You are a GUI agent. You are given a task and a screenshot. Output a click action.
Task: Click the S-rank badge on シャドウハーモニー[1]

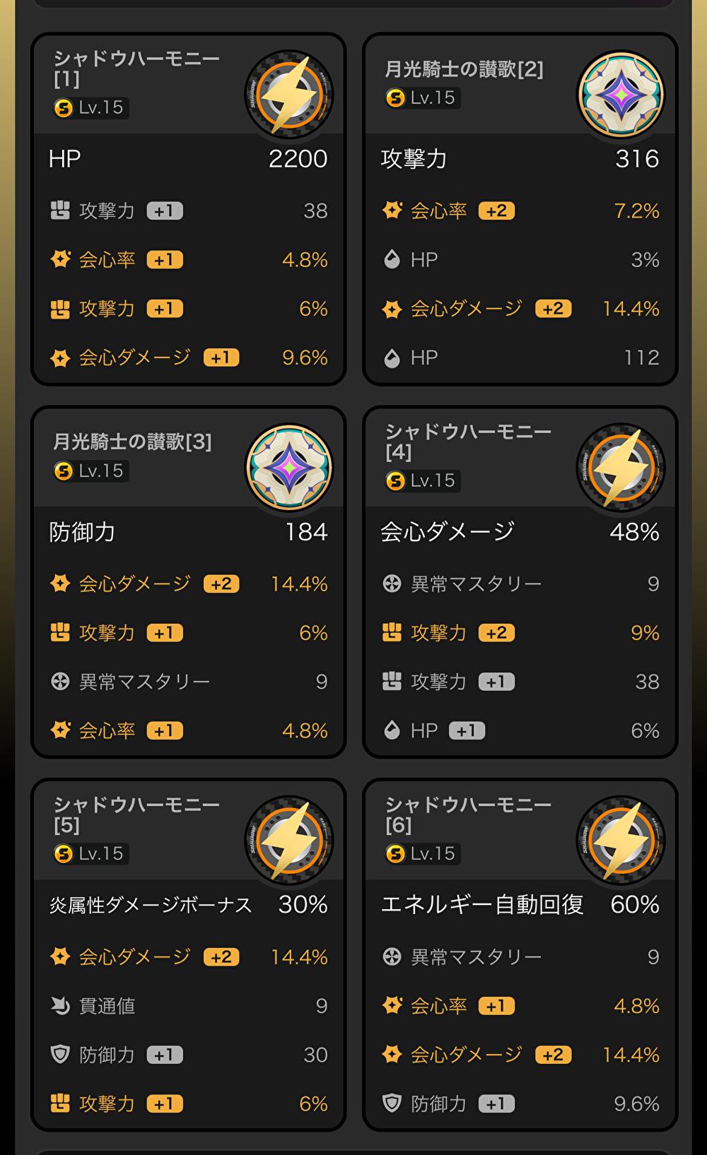(x=64, y=107)
